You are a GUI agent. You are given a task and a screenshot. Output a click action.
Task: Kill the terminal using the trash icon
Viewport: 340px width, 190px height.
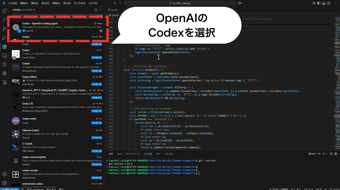(x=336, y=154)
